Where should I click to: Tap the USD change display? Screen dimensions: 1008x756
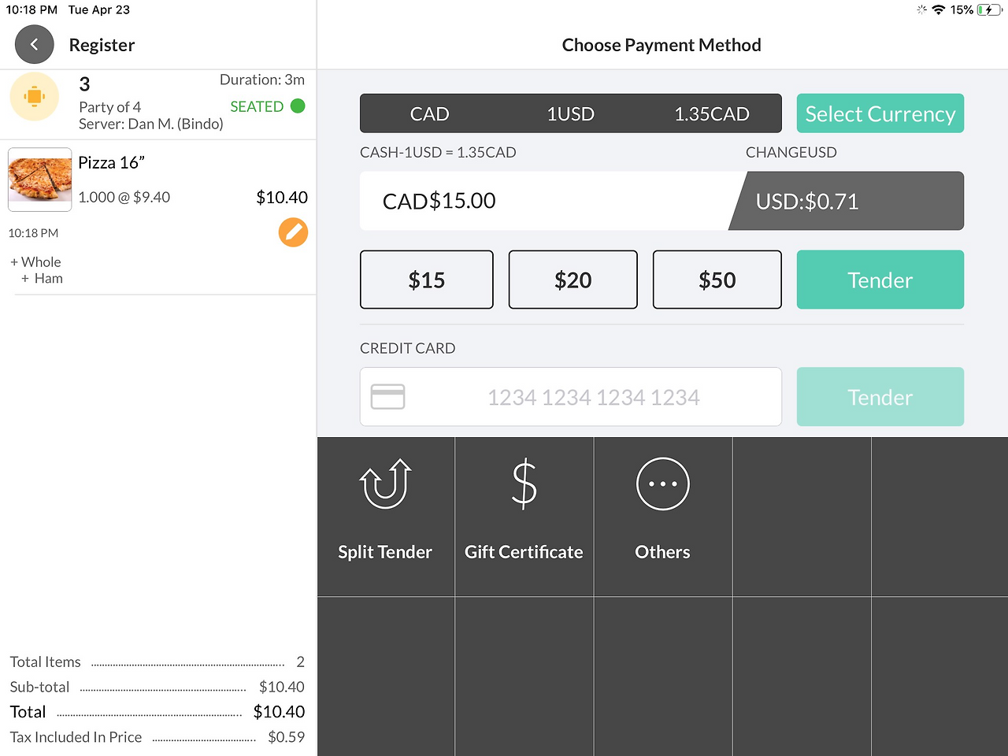847,201
